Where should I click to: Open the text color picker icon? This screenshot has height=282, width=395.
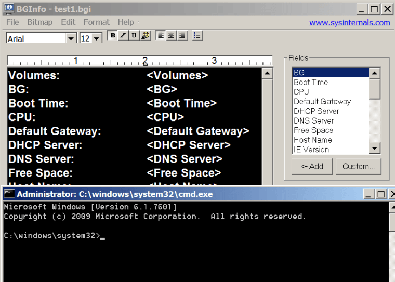click(146, 35)
